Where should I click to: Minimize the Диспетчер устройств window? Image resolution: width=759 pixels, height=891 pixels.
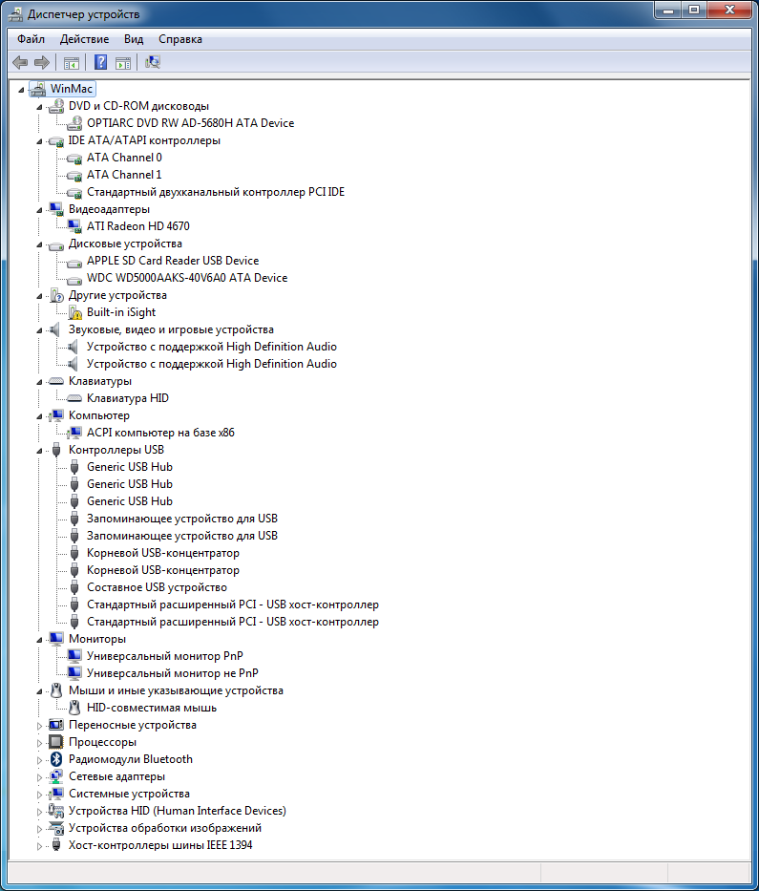coord(668,10)
